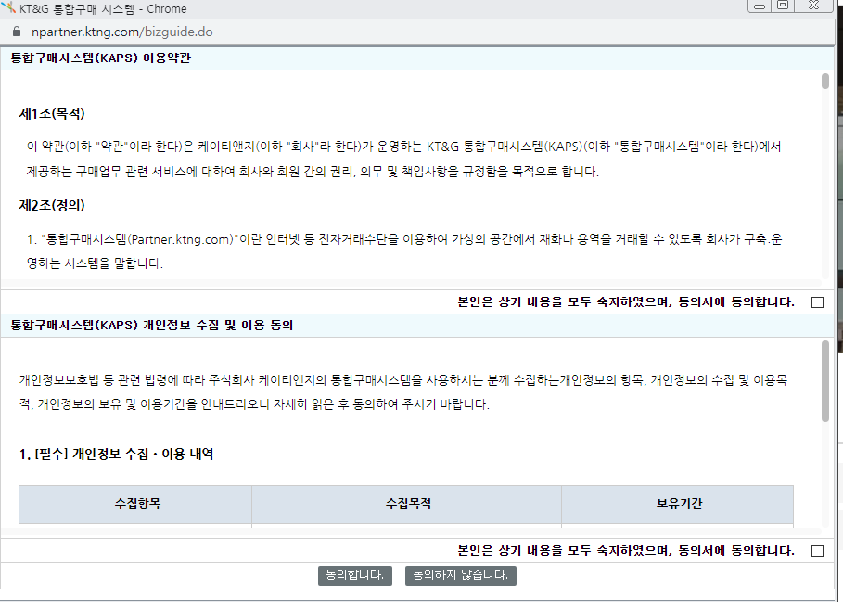Check the KAPS terms of use agreement checkbox
843x602 pixels.
pyautogui.click(x=817, y=302)
